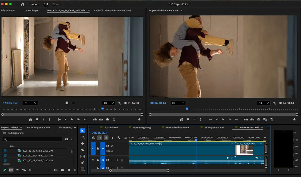Click Export Frame camera icon in Program monitor
The image size is (301, 177).
pos(259,119)
